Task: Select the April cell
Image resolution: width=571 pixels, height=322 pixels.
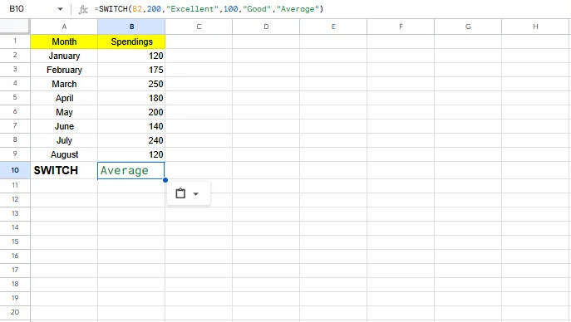Action: coord(64,98)
